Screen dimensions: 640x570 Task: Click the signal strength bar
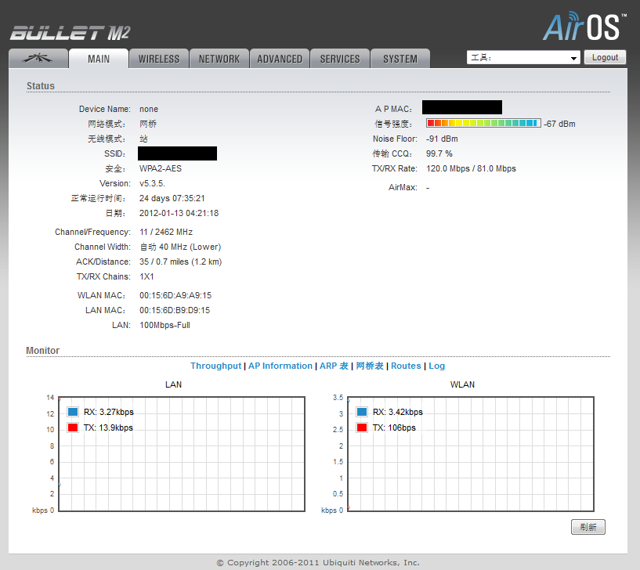483,123
